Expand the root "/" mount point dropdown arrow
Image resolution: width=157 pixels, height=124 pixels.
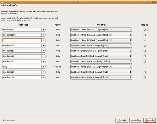point(43,40)
